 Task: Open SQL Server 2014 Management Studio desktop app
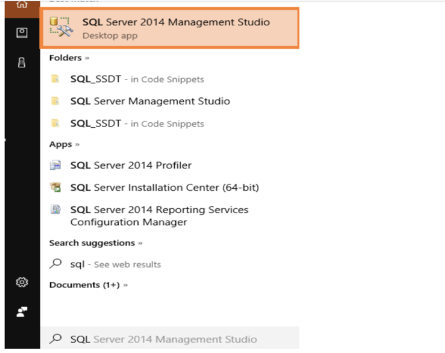tap(170, 28)
